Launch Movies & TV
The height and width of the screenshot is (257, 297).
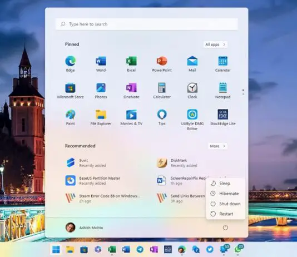131,117
